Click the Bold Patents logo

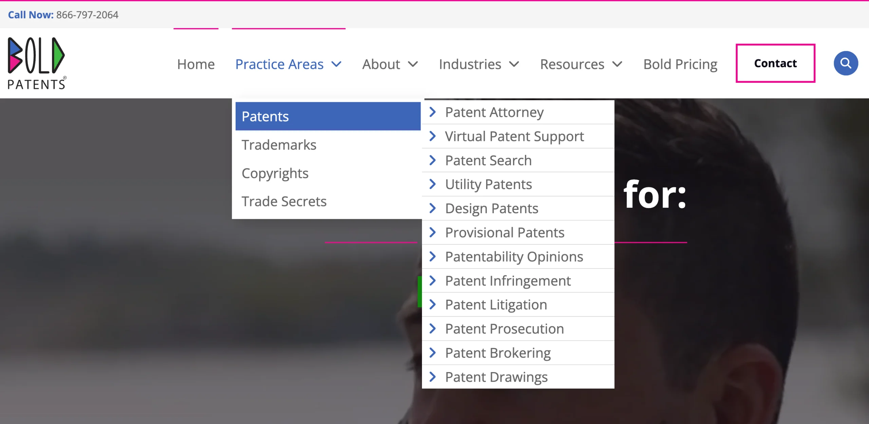tap(37, 63)
